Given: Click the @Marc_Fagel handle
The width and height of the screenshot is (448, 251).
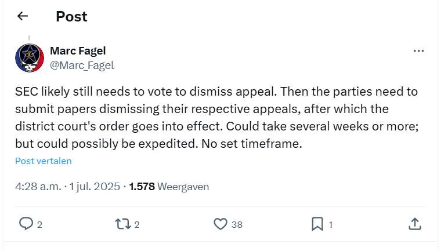Looking at the screenshot, I should (82, 65).
